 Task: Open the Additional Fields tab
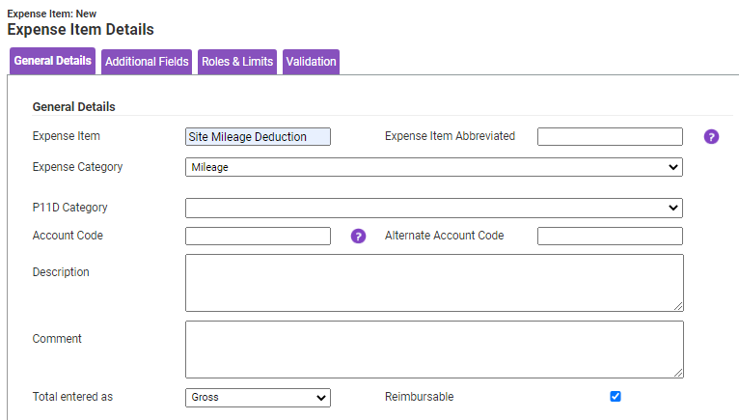tap(147, 62)
